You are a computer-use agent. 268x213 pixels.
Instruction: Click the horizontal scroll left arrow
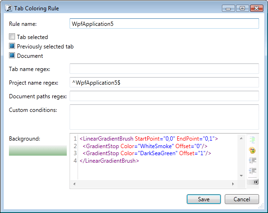pos(74,184)
